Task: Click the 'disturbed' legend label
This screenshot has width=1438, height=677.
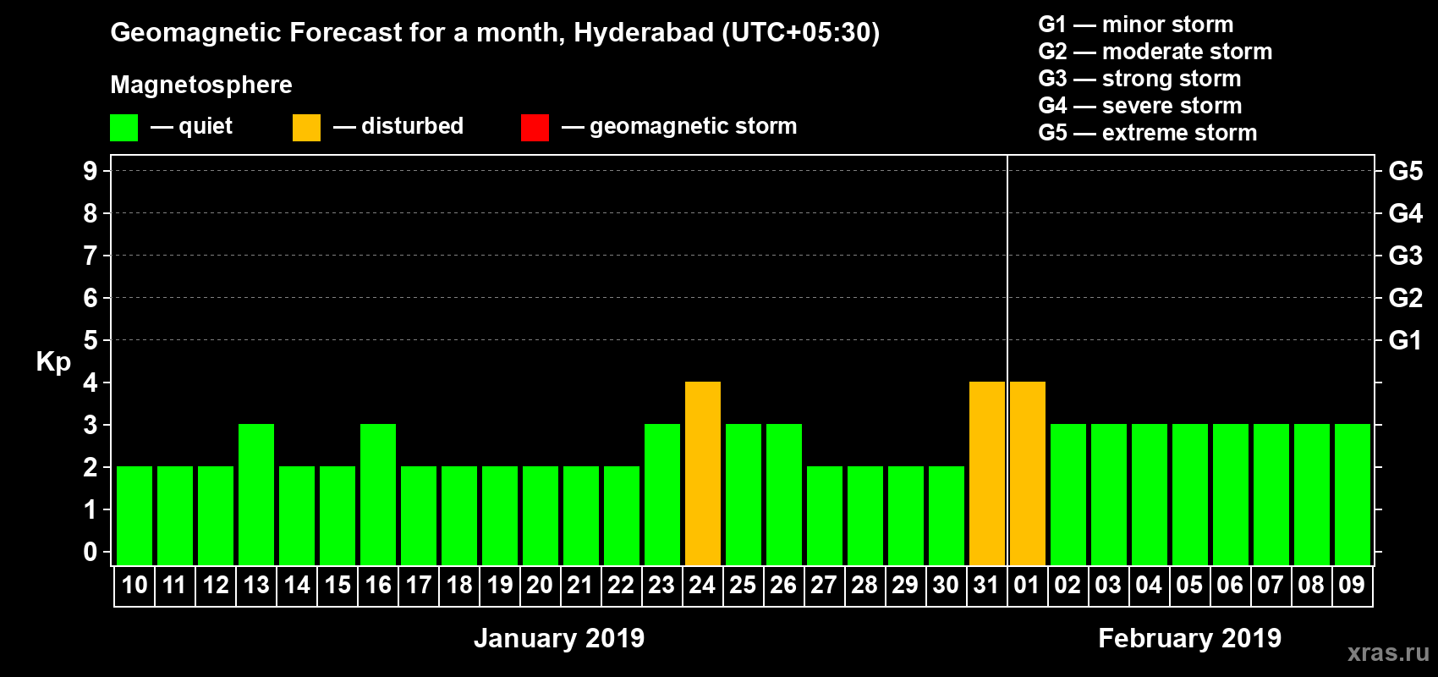Action: point(413,126)
